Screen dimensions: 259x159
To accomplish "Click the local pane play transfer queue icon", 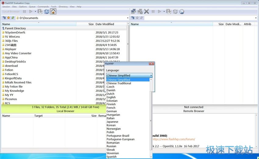I will click(x=31, y=12).
